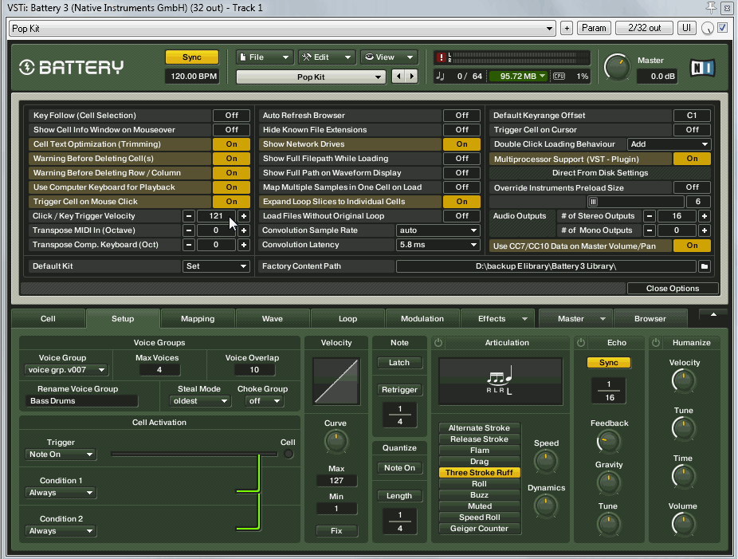Click the Latch button
Screen dimensions: 738x559
399,363
